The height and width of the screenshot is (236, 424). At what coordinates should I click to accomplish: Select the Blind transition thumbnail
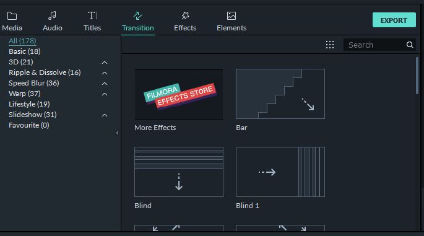[179, 172]
